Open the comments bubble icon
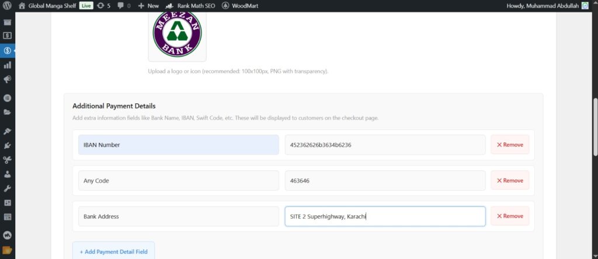This screenshot has height=259, width=598. [x=124, y=6]
